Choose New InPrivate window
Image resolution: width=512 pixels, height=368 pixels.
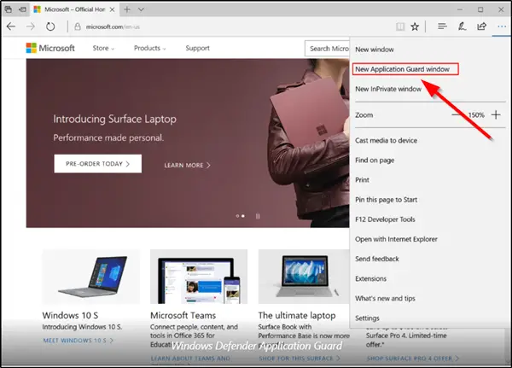click(x=388, y=89)
